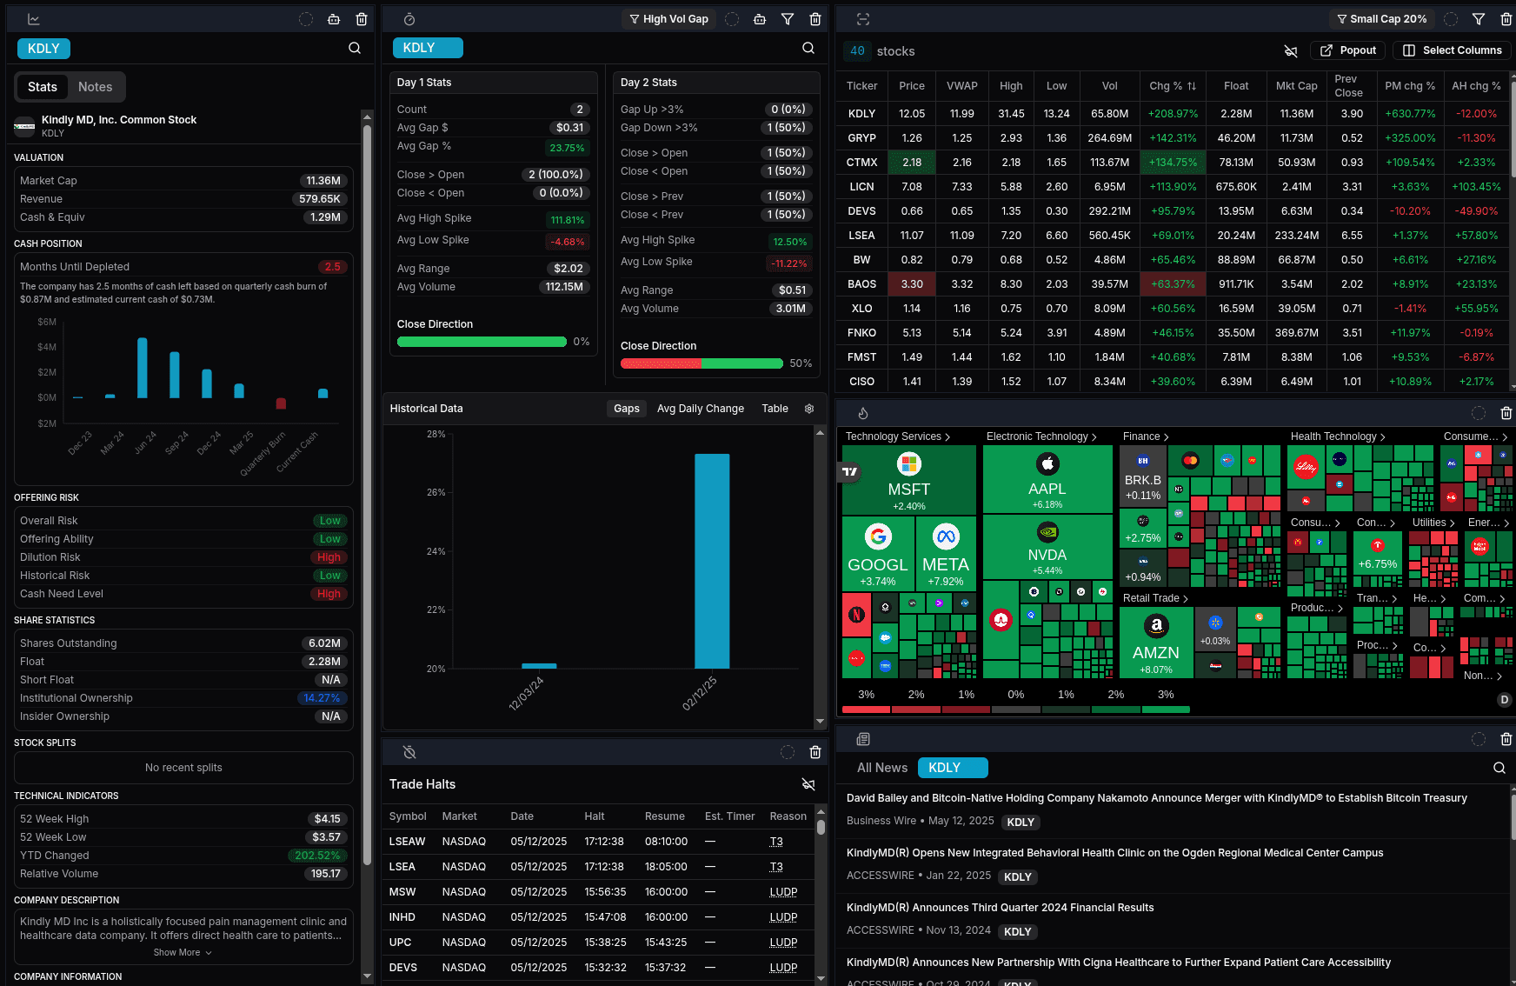
Task: Open symbol search in the stats panel
Action: coord(355,49)
